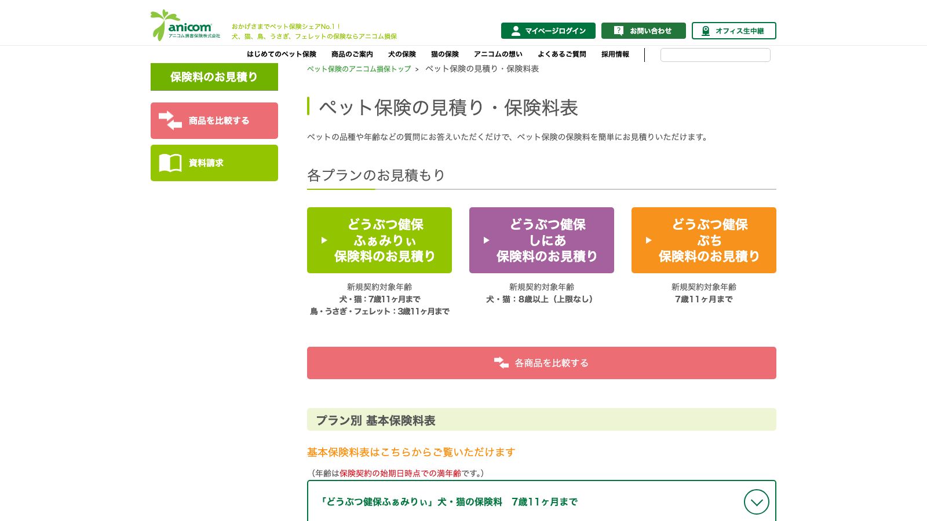Follow the ペット保険のアニコム損保トップ breadcrumb link
Image resolution: width=927 pixels, height=521 pixels.
(359, 69)
